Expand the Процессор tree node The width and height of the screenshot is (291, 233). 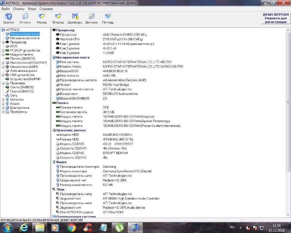pyautogui.click(x=3, y=42)
